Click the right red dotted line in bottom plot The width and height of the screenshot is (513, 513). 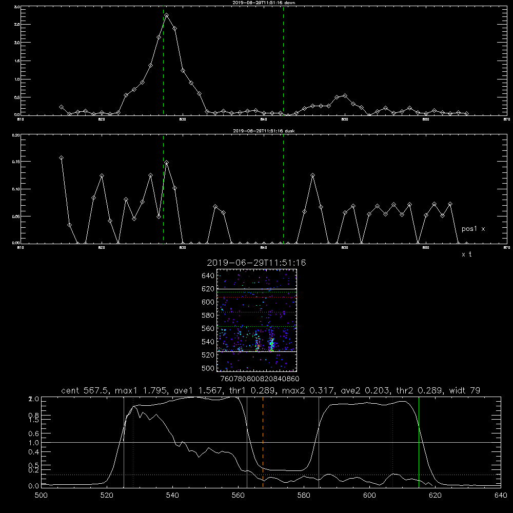tap(392, 442)
